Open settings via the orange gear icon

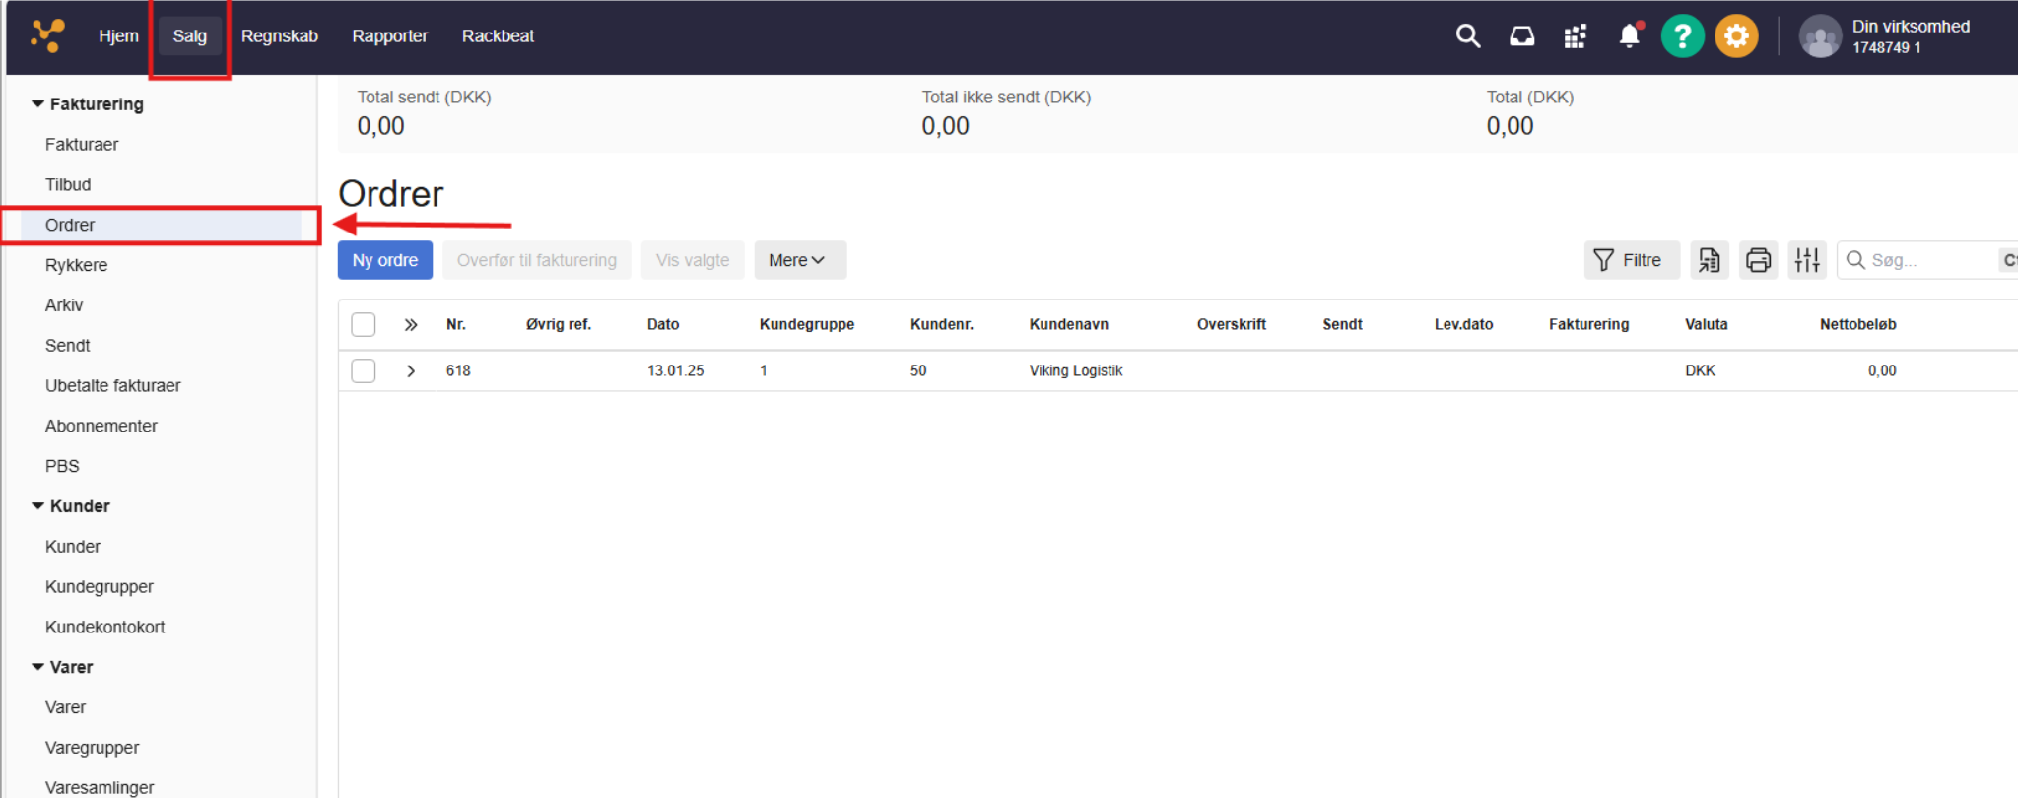click(1736, 36)
